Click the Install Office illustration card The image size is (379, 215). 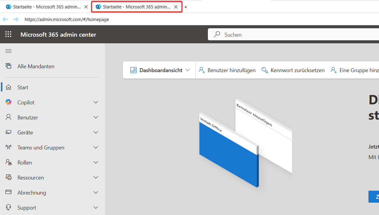229,150
